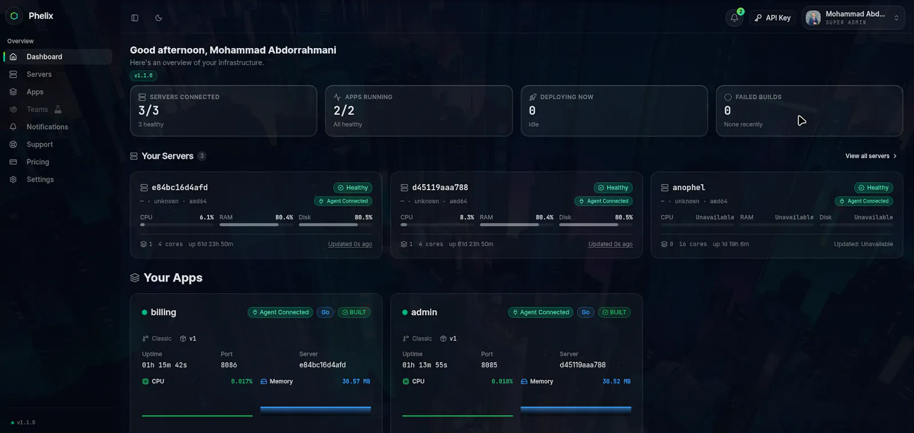Open the Servers Connected stat card
This screenshot has width=914, height=433.
pos(223,111)
